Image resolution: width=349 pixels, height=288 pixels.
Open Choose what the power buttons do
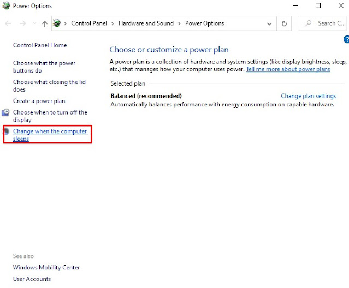pyautogui.click(x=44, y=67)
